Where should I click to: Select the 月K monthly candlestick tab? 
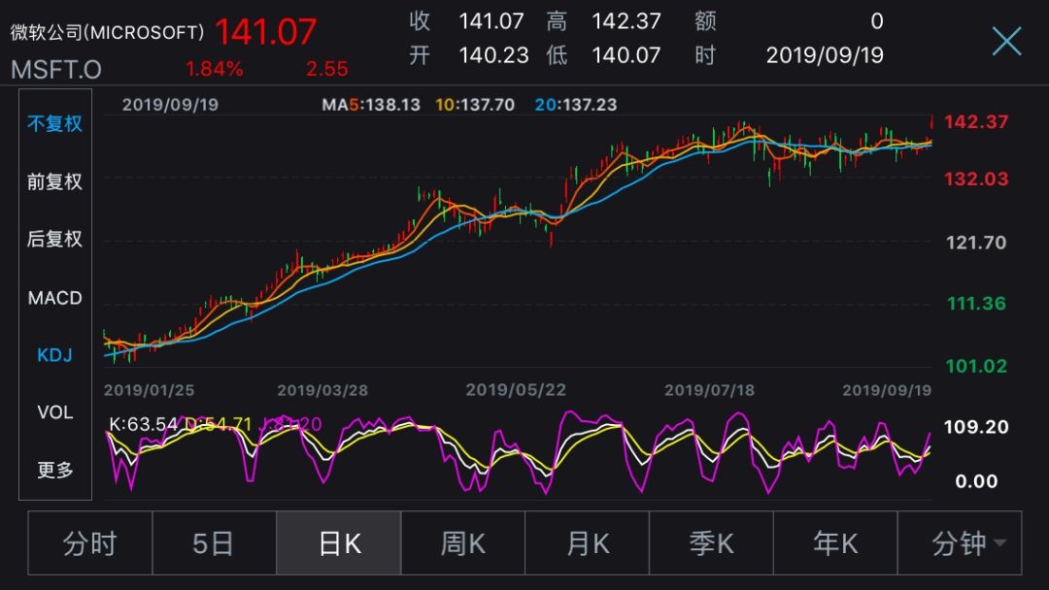click(587, 543)
